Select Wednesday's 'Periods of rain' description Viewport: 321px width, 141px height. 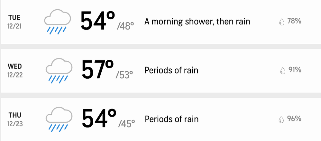pyautogui.click(x=171, y=71)
